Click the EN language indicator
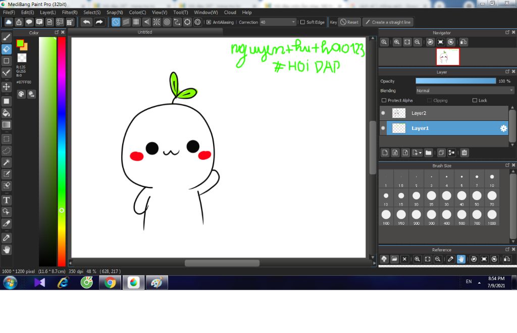 469,282
